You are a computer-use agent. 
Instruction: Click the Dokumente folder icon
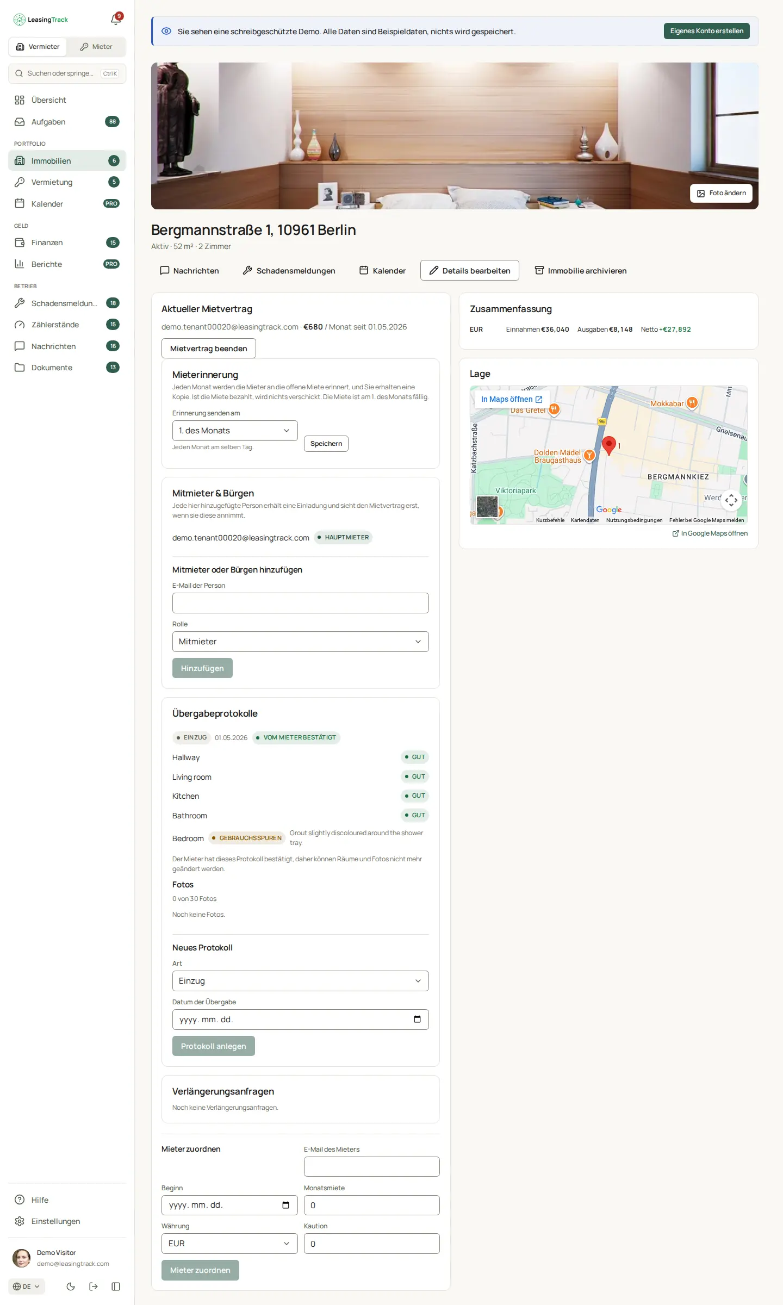pos(20,368)
